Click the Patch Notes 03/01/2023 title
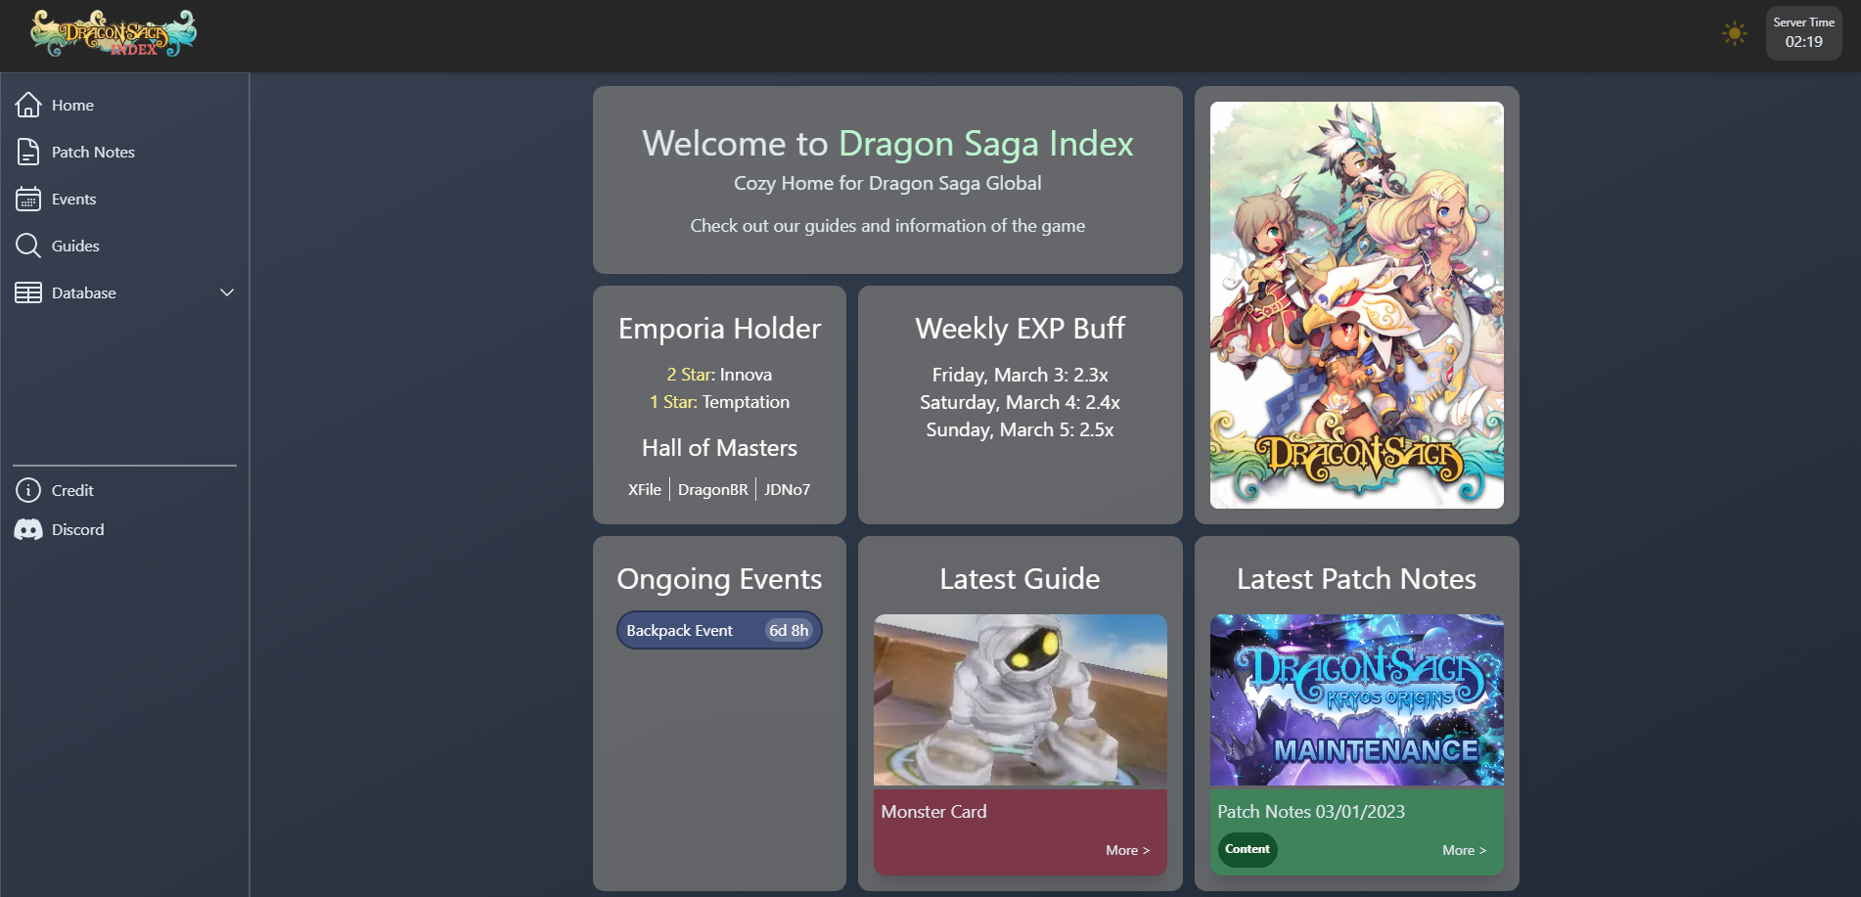The image size is (1861, 897). point(1311,812)
